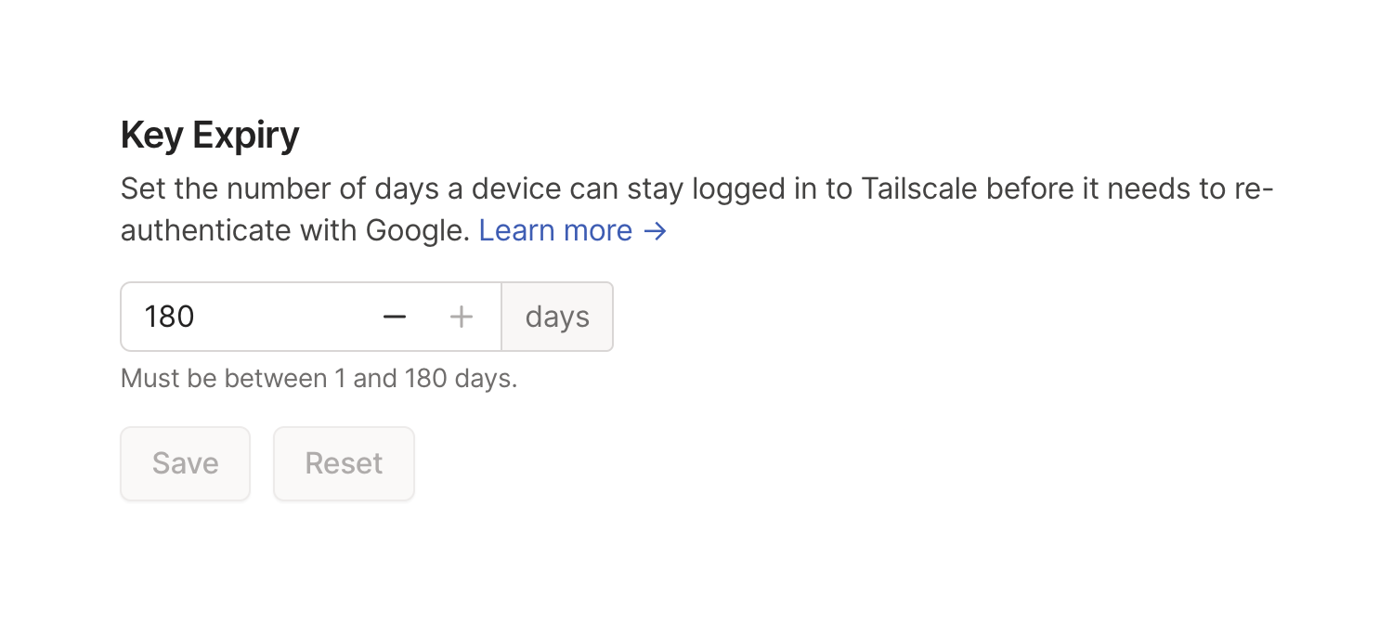Reset the key expiry setting to default

[x=344, y=463]
